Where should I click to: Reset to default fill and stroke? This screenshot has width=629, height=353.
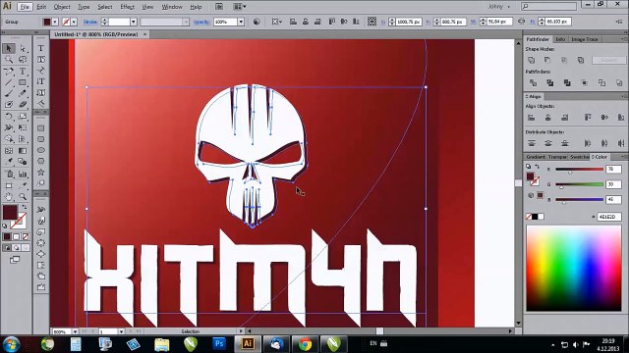(5, 227)
